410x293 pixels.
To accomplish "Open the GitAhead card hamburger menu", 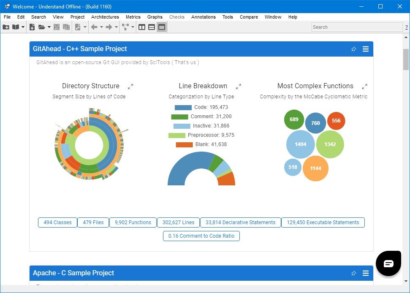I will pyautogui.click(x=366, y=49).
